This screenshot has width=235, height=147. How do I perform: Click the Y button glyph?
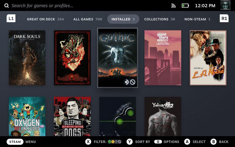[130, 142]
